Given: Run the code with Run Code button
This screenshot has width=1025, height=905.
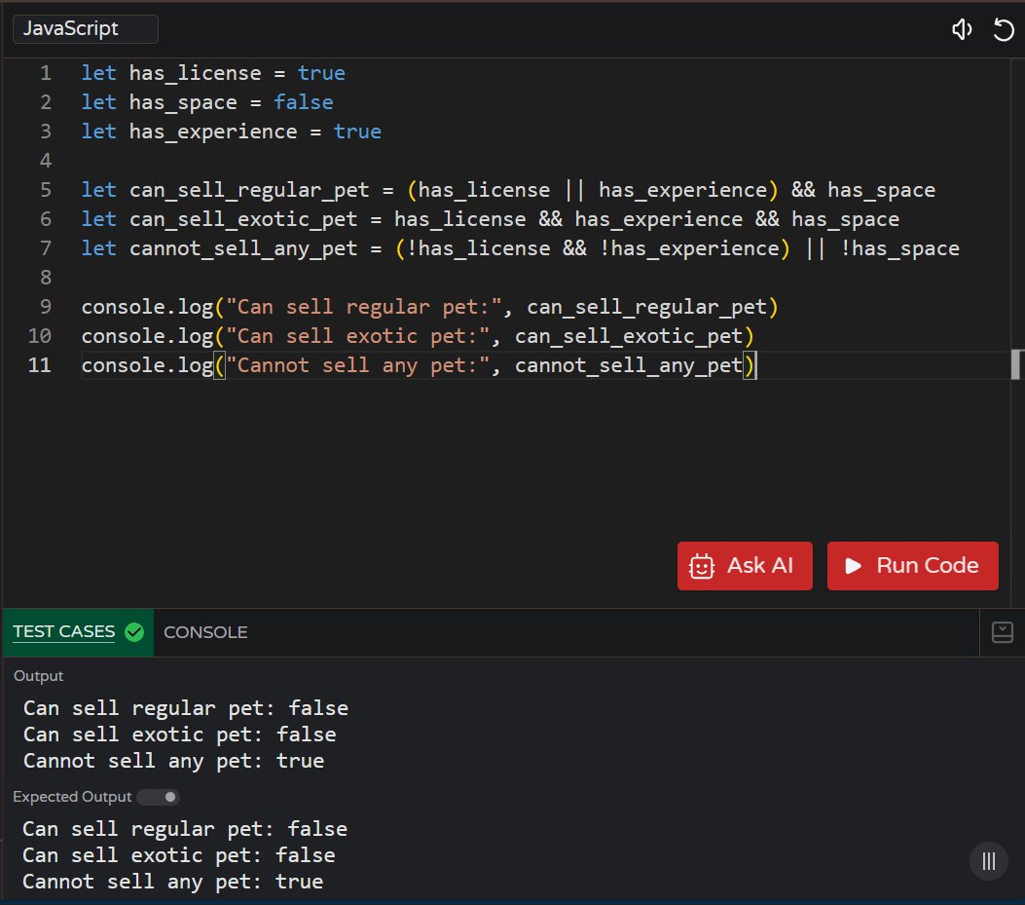Looking at the screenshot, I should coord(912,565).
